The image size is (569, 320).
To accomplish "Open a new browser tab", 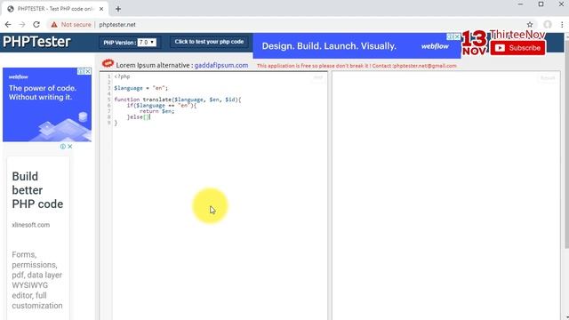I will click(118, 9).
